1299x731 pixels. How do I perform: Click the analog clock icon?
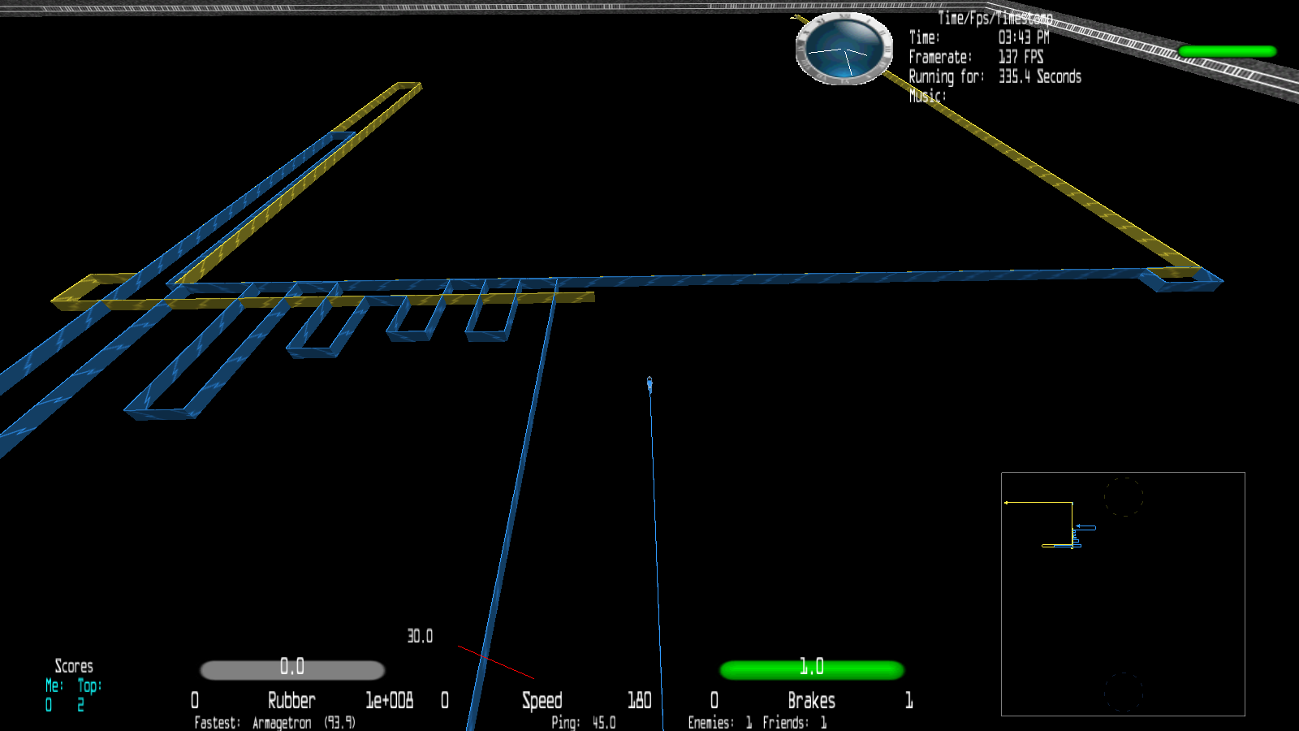(x=844, y=49)
